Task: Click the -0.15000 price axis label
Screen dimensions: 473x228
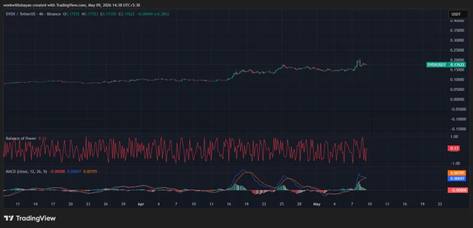Action: point(457,129)
